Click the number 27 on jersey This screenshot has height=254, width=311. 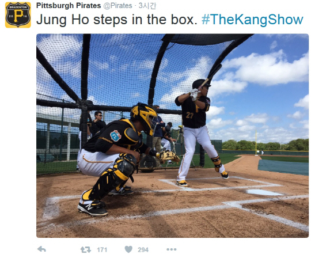click(189, 115)
